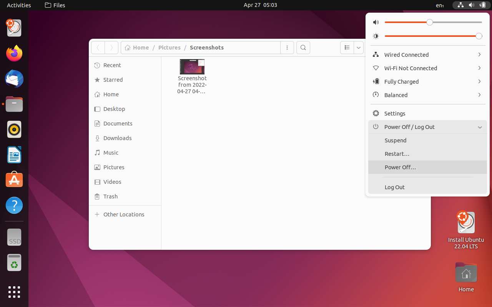Image resolution: width=492 pixels, height=307 pixels.
Task: Launch Firefox from the dock
Action: point(14,53)
